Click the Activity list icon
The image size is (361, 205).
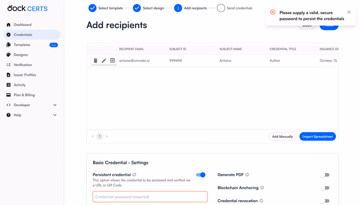coord(9,85)
